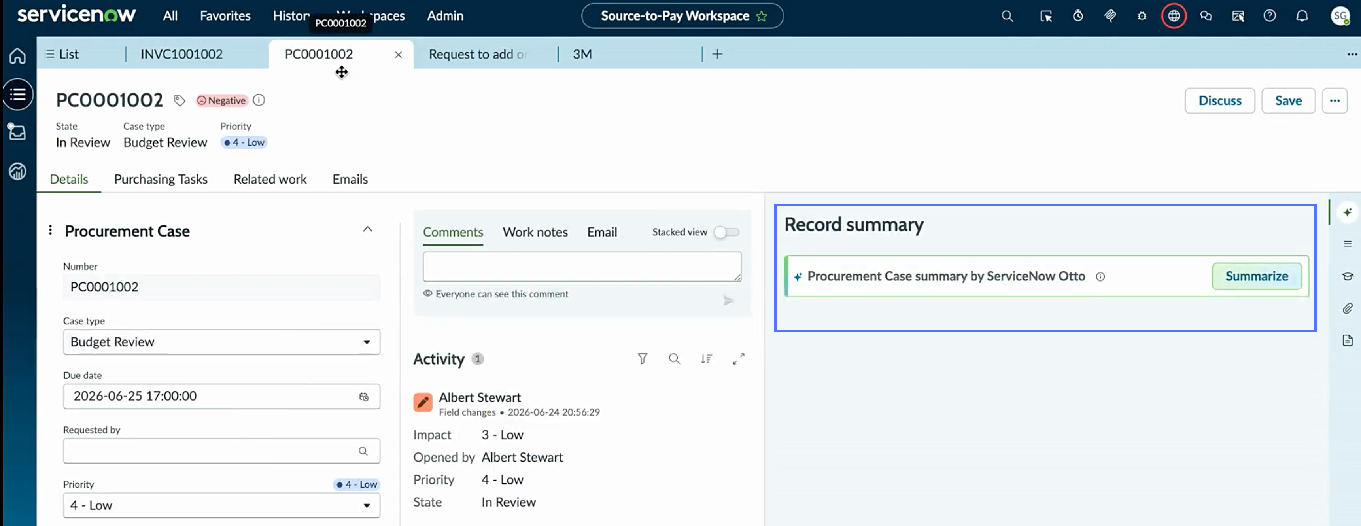Open the user avatar SG menu
The height and width of the screenshot is (526, 1361).
pos(1340,16)
